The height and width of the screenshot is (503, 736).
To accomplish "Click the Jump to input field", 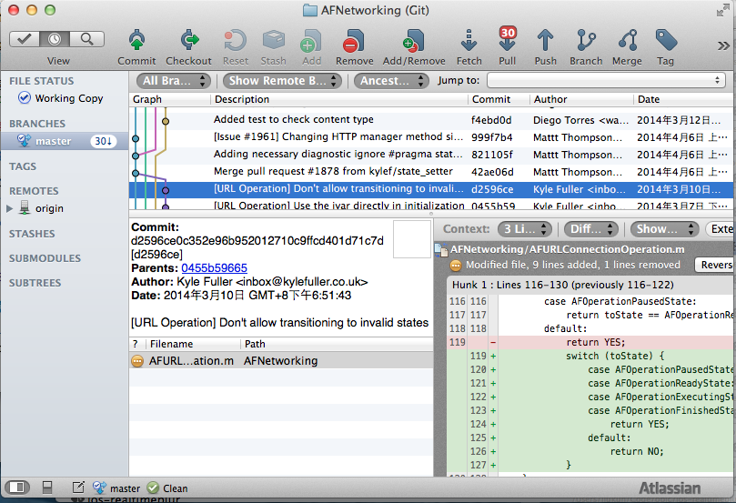I will click(x=605, y=81).
